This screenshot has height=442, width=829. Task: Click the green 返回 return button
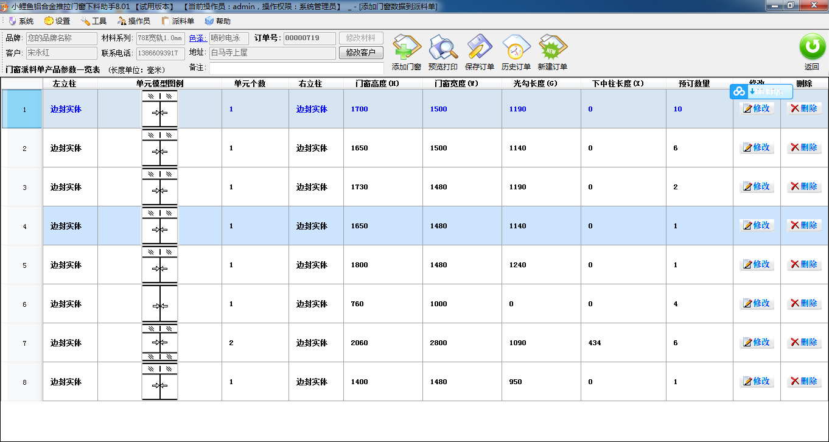click(811, 52)
